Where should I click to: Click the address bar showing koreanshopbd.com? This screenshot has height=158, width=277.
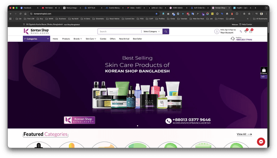pos(93,13)
